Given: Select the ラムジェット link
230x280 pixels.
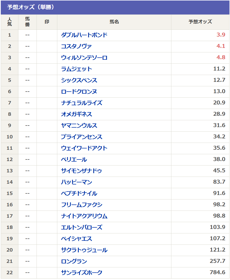Looking at the screenshot, I should [x=76, y=69].
